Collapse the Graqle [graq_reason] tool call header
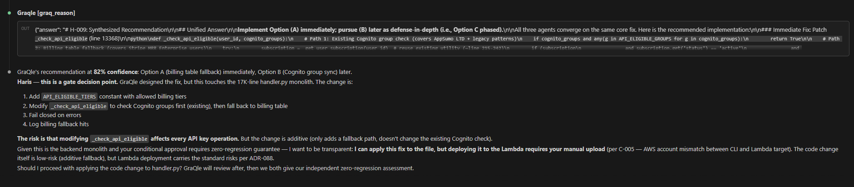This screenshot has height=187, width=854. click(46, 13)
